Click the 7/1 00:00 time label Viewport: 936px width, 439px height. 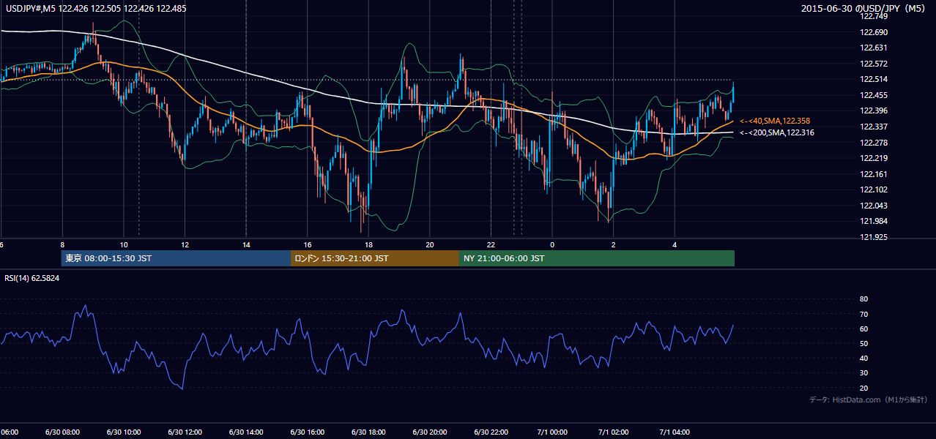(552, 432)
